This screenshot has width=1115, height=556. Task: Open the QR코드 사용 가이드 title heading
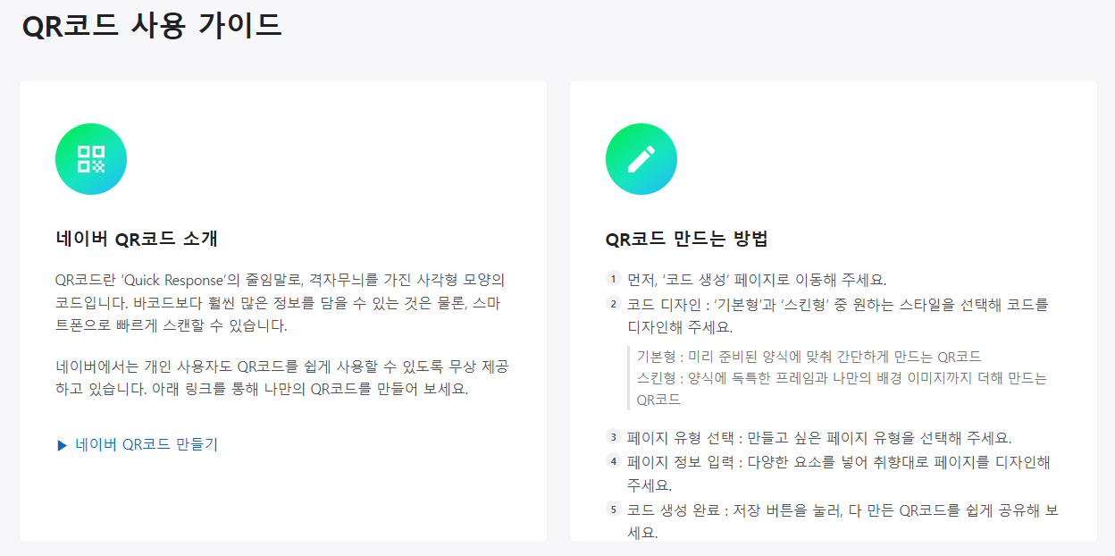152,27
